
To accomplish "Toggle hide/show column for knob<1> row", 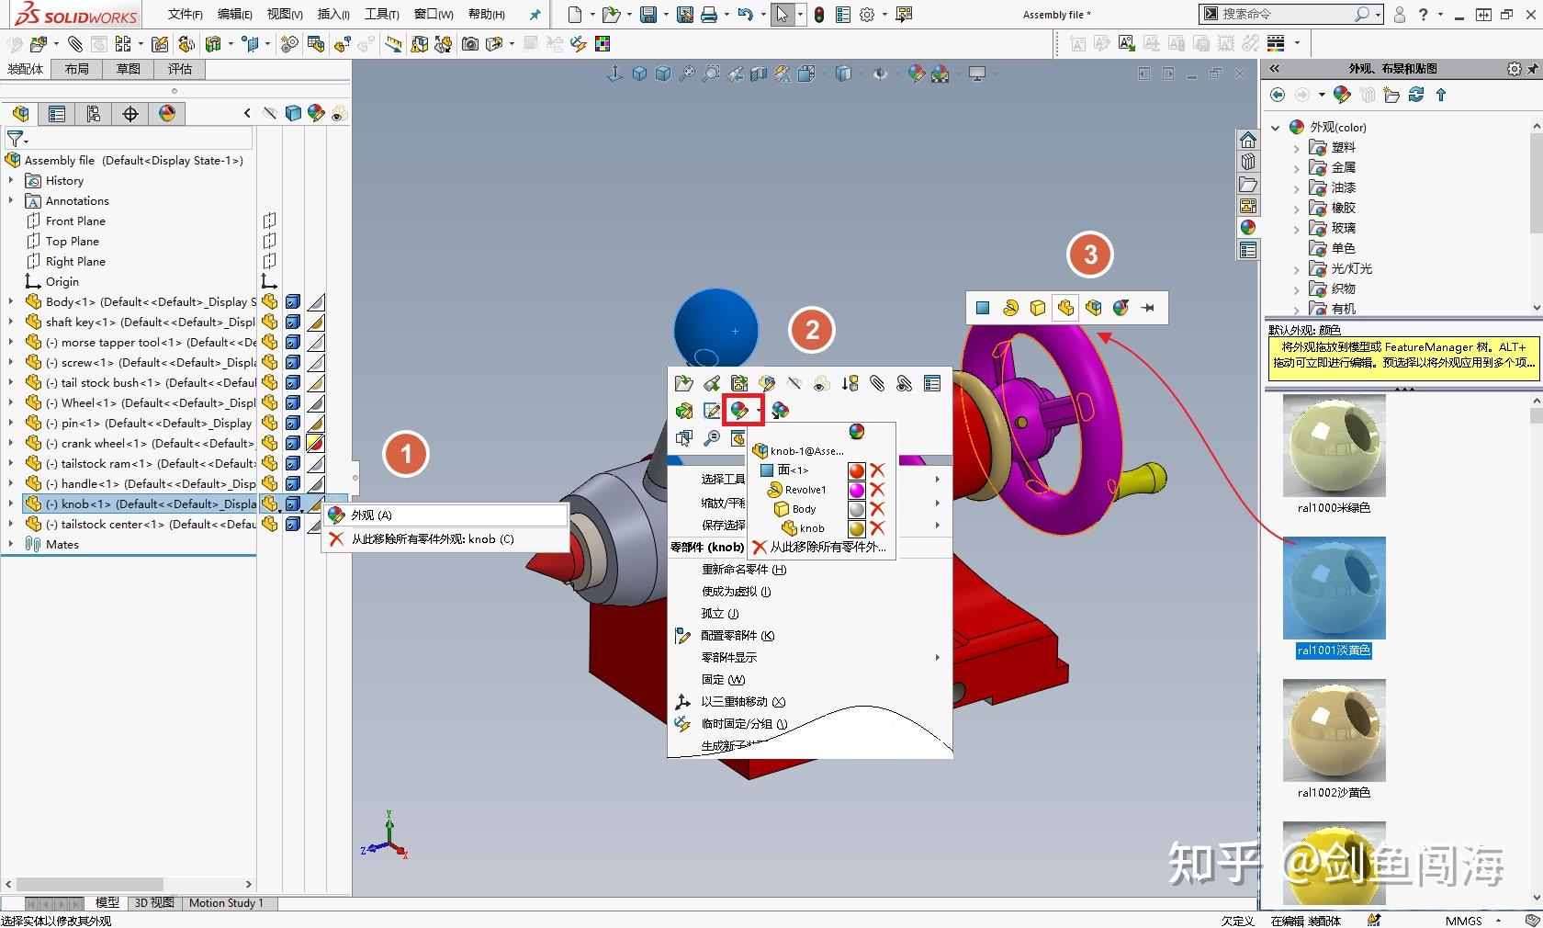I will [x=270, y=504].
